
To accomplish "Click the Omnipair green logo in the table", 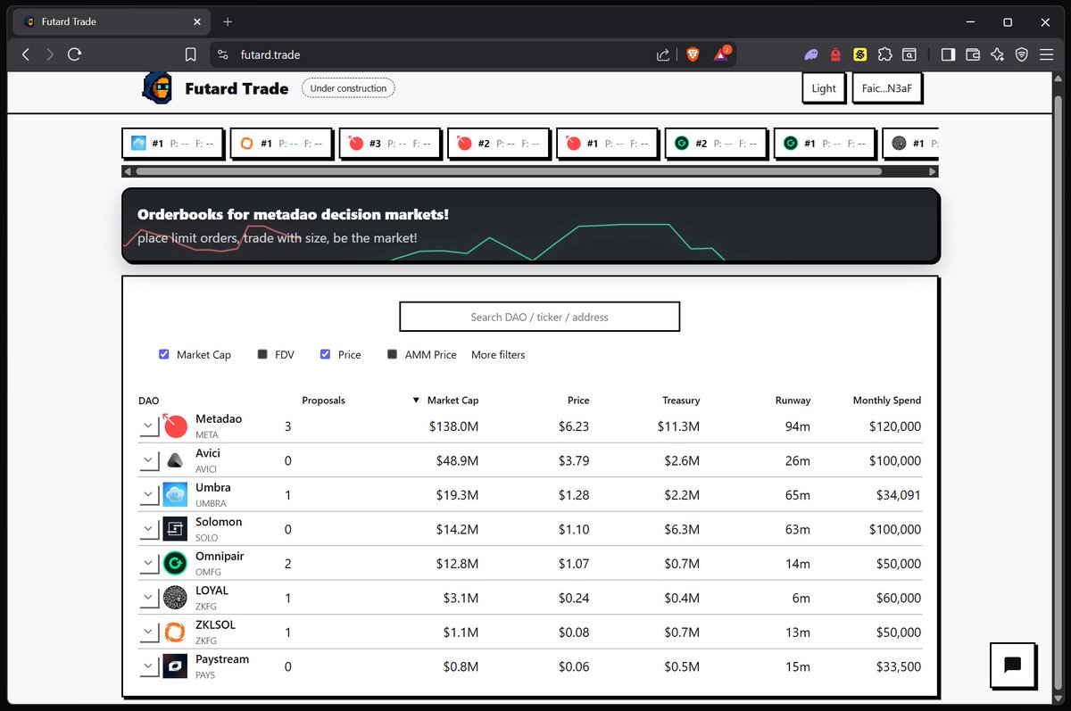I will [x=175, y=563].
